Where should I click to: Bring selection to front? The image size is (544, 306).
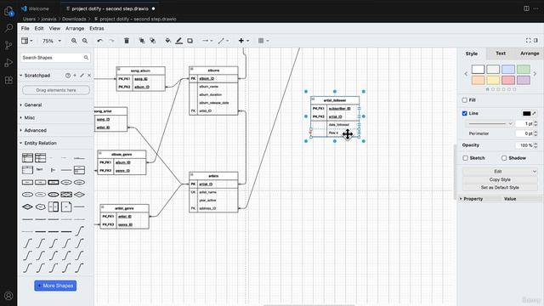[142, 41]
